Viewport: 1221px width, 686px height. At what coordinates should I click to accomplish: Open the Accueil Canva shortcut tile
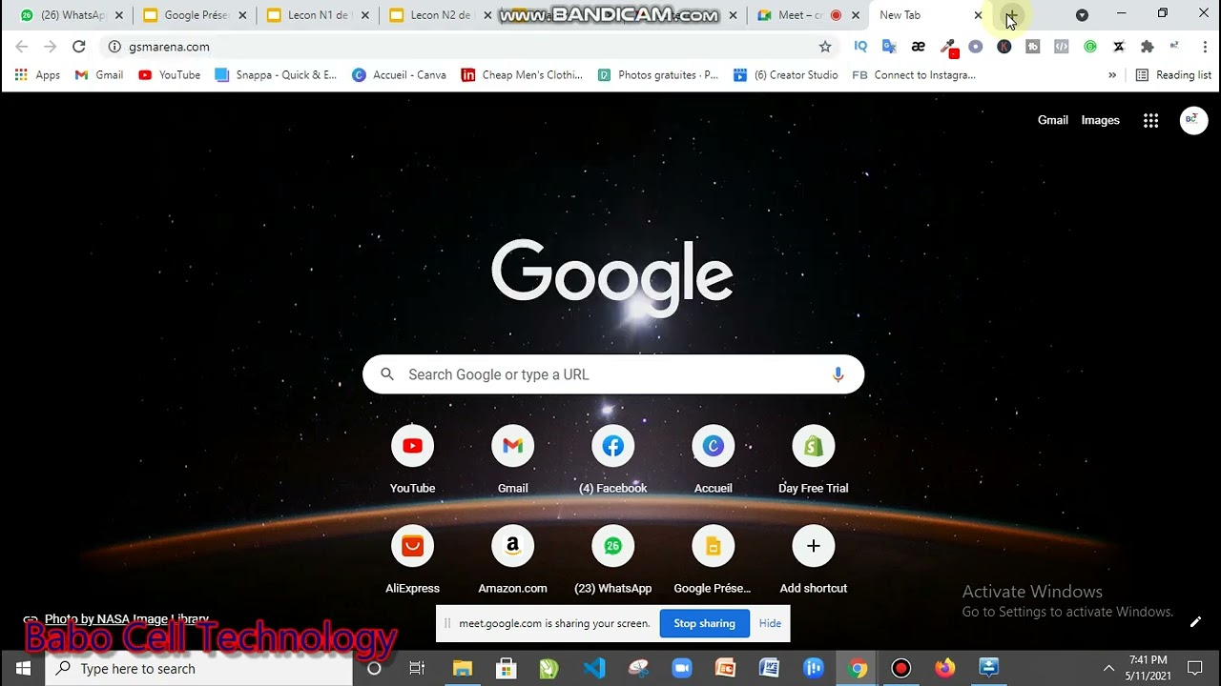point(713,459)
